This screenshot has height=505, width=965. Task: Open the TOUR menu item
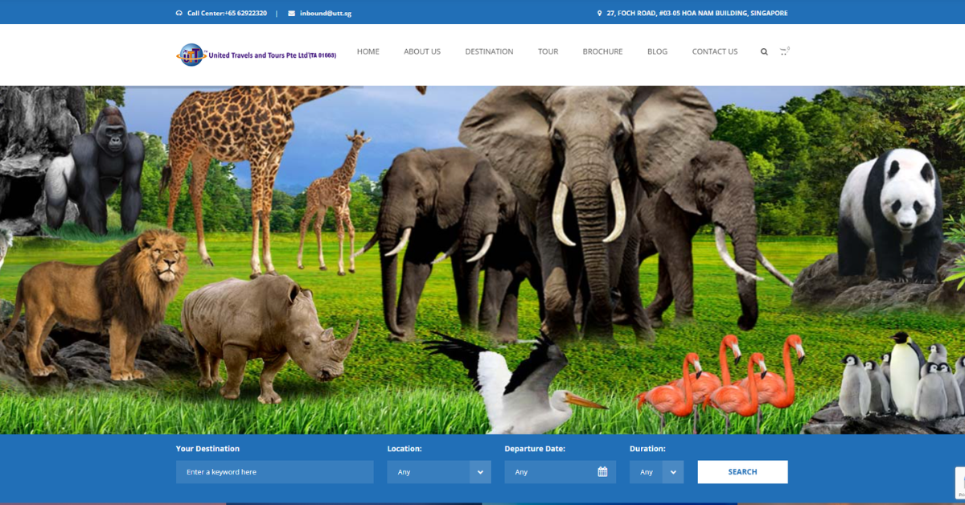[548, 51]
